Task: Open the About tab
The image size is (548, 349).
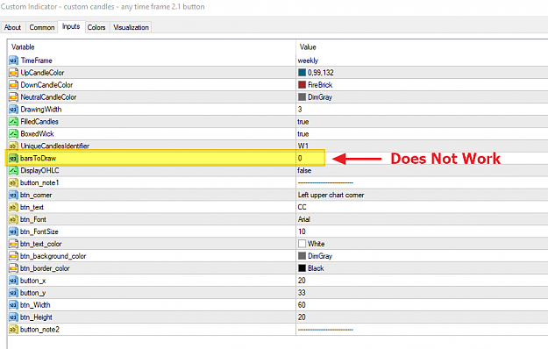Action: pyautogui.click(x=12, y=27)
